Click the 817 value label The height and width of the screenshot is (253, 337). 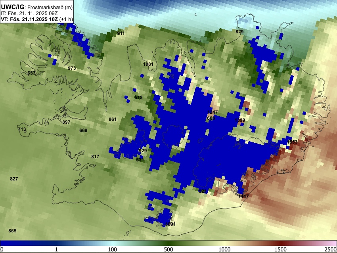[95, 157]
